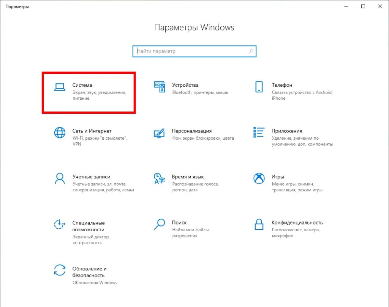Click the "Обновления Windows" description text
Viewport: 389px width, 307px height.
click(95, 283)
